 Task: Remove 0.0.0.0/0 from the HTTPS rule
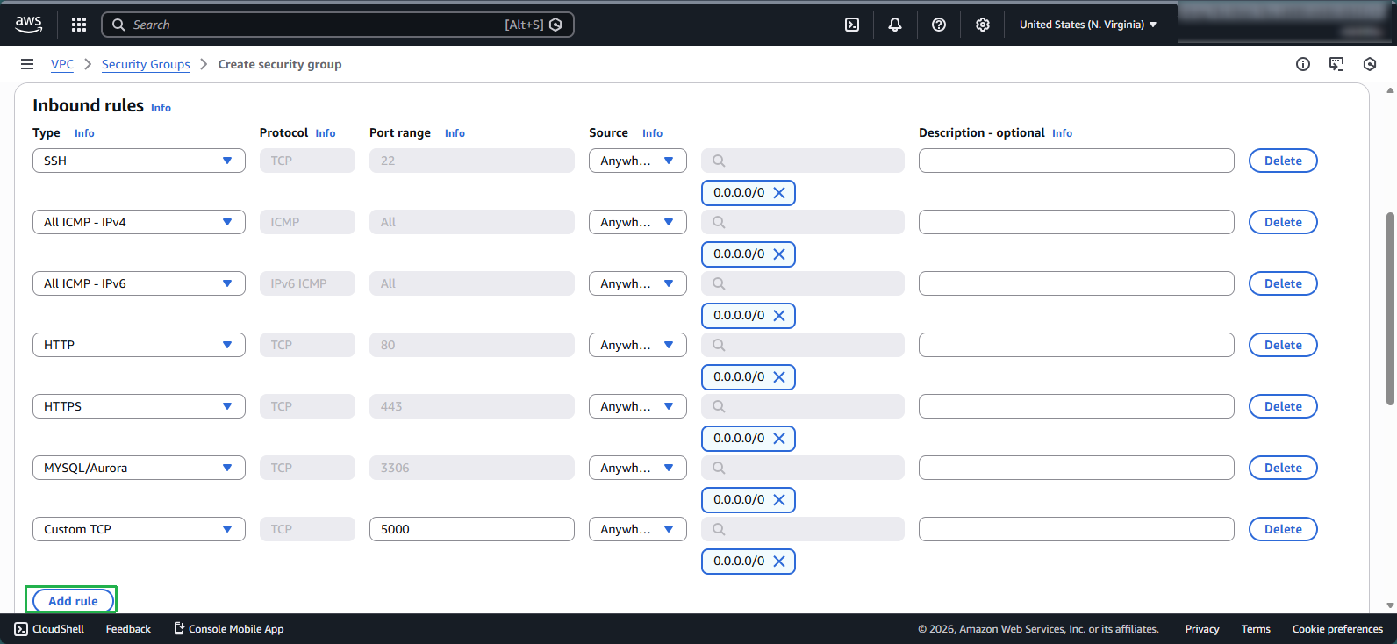(x=779, y=439)
